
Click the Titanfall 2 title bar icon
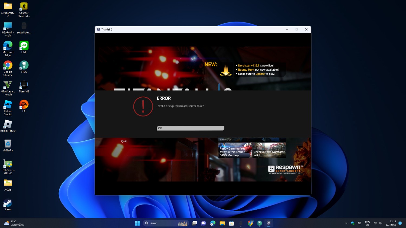point(99,29)
